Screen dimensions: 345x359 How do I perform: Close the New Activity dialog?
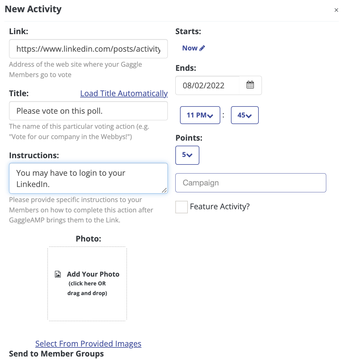(x=336, y=10)
